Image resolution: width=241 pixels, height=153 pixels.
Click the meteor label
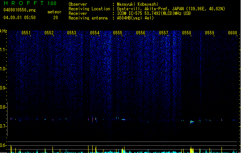coord(54,12)
